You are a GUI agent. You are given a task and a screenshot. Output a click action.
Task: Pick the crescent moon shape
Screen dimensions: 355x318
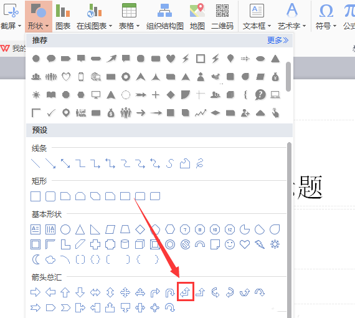35,259
